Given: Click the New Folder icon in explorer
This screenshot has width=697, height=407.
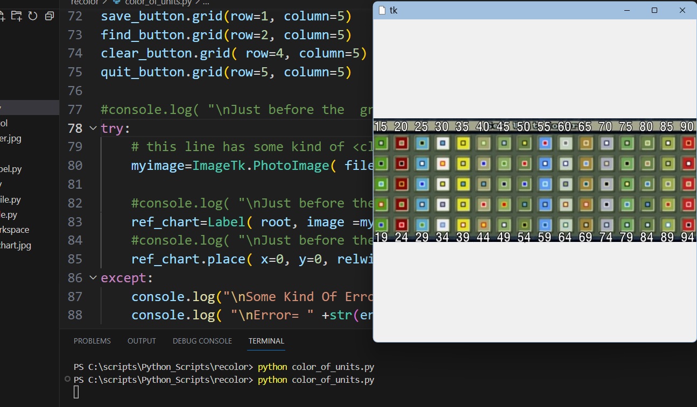Looking at the screenshot, I should coord(17,16).
